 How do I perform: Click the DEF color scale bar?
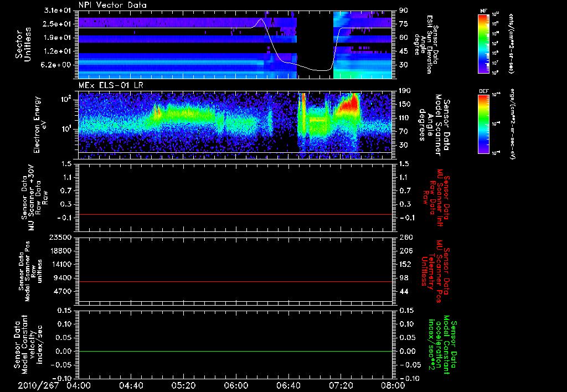click(x=484, y=123)
